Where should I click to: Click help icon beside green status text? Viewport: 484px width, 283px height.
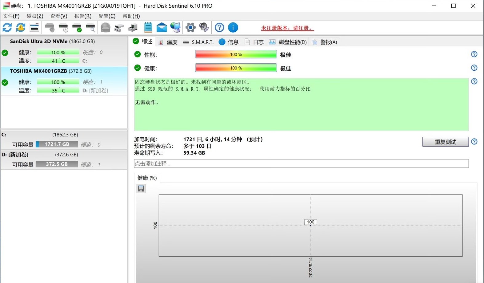(474, 81)
